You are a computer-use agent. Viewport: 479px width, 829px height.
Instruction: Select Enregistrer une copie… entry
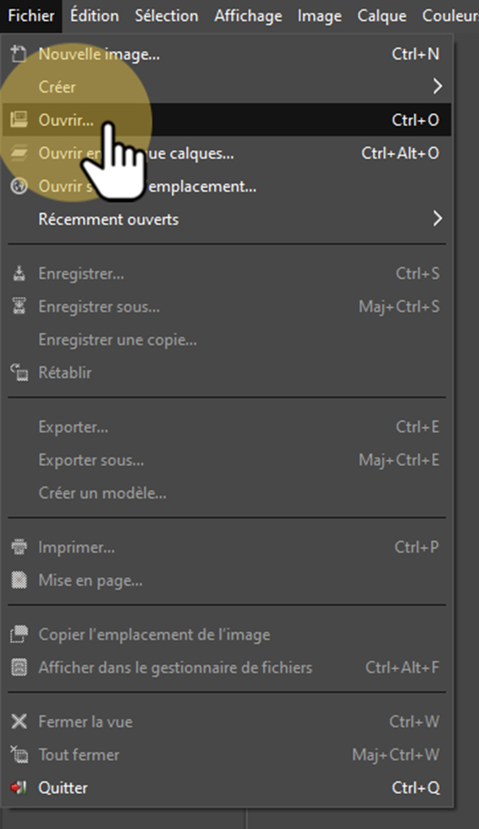pyautogui.click(x=227, y=339)
